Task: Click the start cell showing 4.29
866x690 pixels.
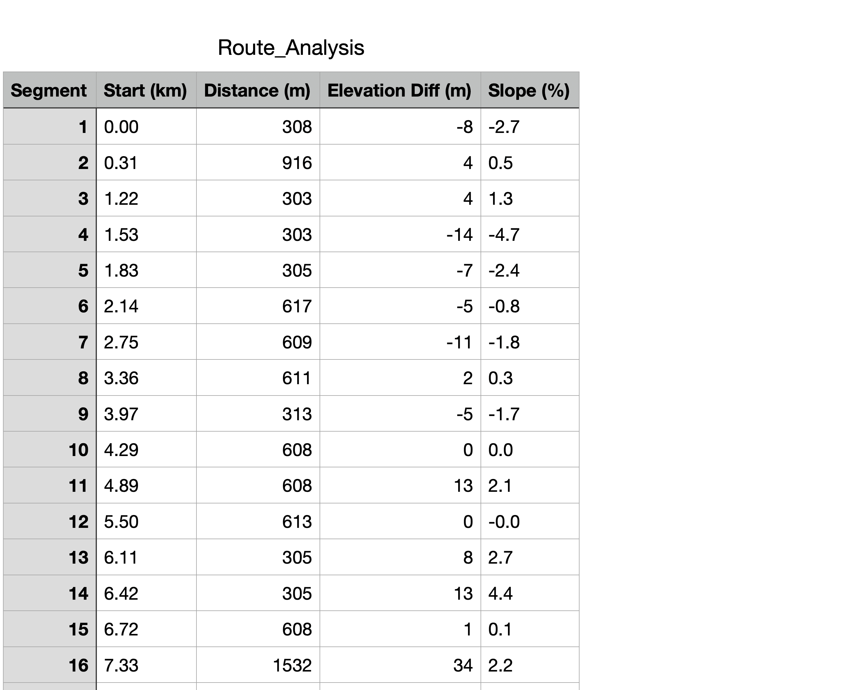Action: click(x=145, y=450)
